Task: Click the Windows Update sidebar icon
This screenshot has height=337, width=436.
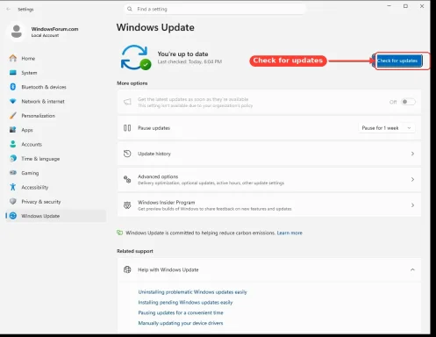Action: click(x=13, y=216)
